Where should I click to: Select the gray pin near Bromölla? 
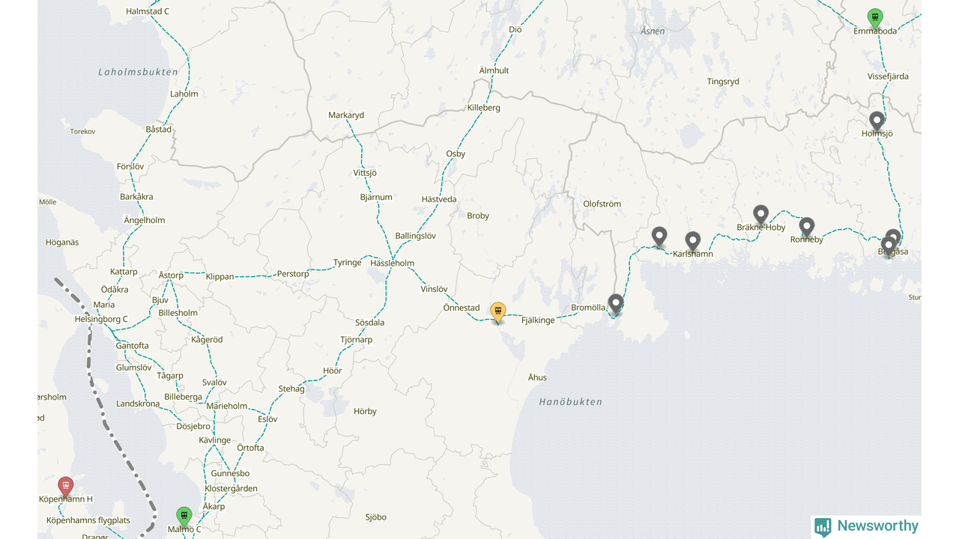[x=615, y=303]
